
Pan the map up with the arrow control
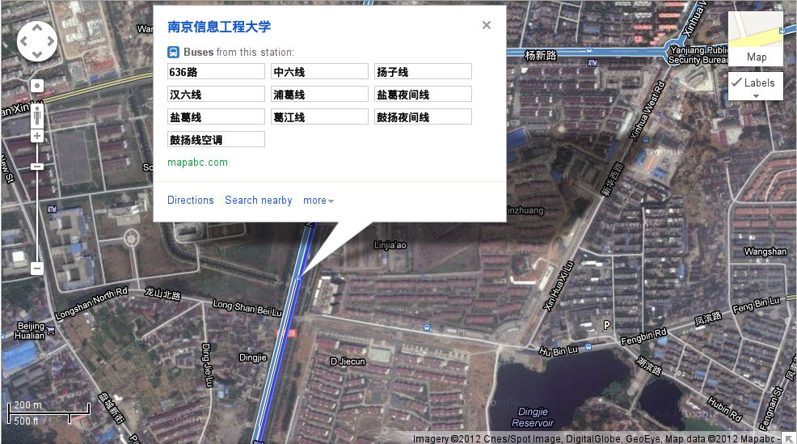(37, 28)
